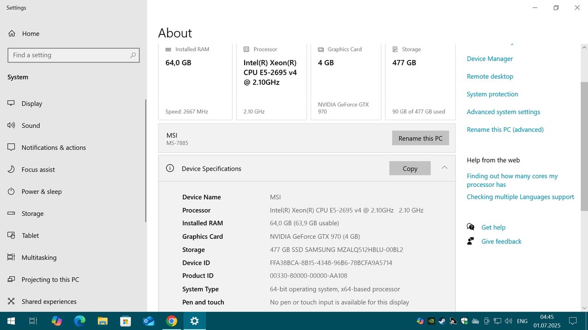Open the clock showing 04:45
The width and height of the screenshot is (588, 330).
(x=547, y=321)
